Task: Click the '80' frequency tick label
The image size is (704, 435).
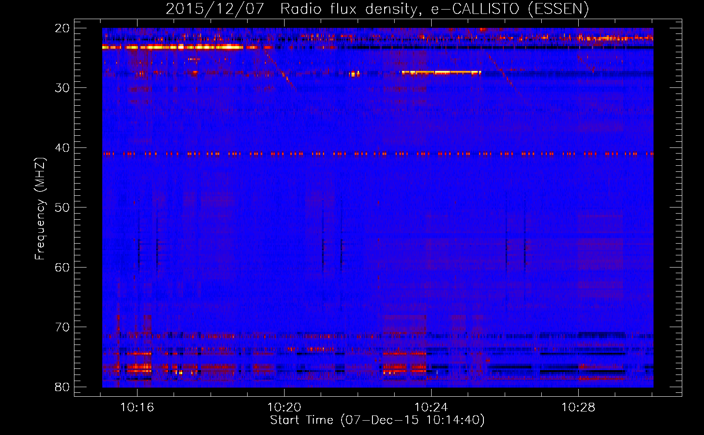Action: pyautogui.click(x=63, y=387)
